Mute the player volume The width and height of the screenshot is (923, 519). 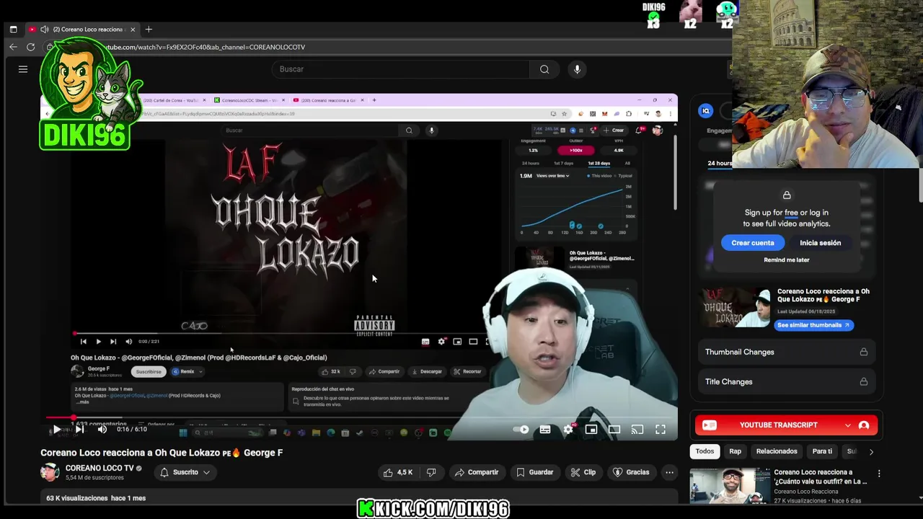click(102, 430)
